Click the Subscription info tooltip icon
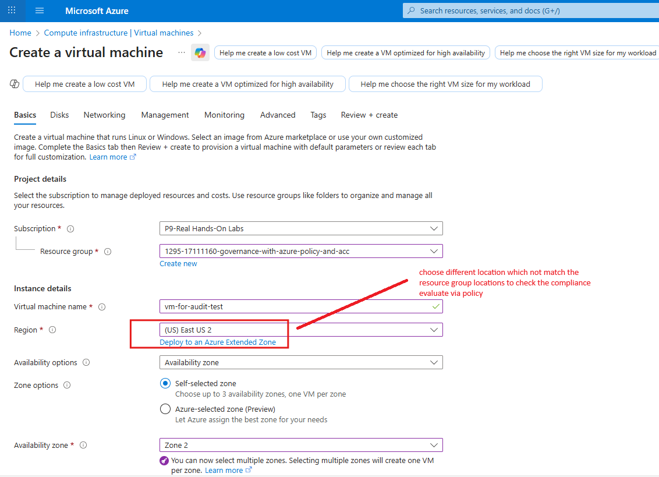The height and width of the screenshot is (477, 659). (70, 228)
